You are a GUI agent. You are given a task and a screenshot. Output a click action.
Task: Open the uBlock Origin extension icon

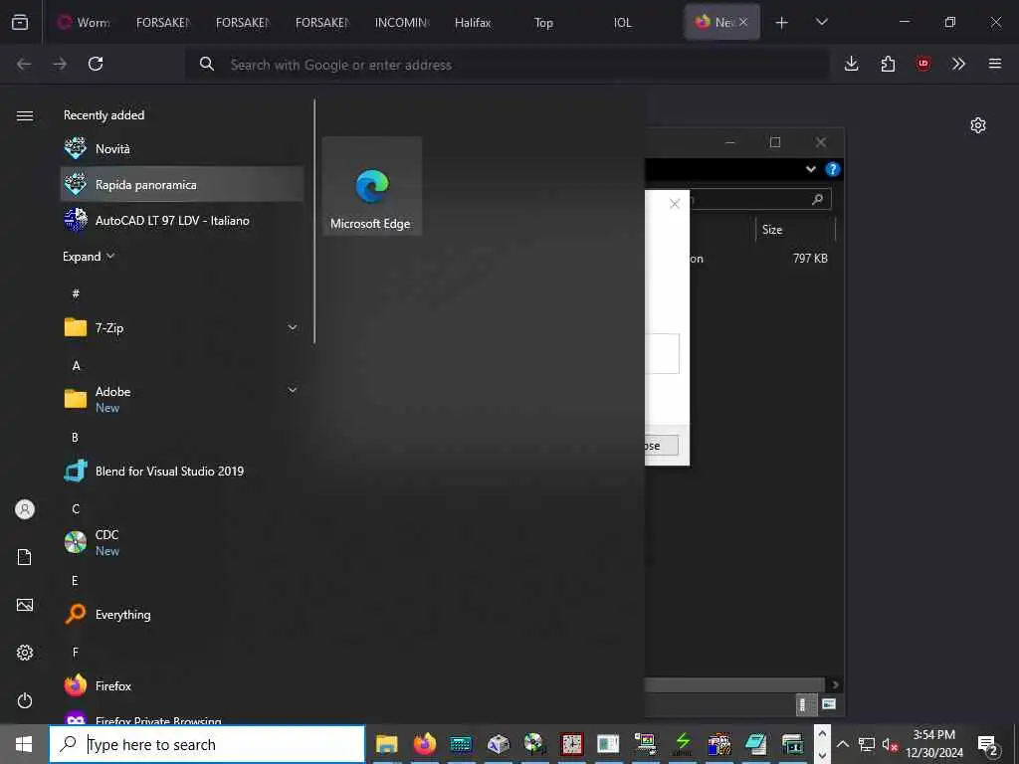923,64
